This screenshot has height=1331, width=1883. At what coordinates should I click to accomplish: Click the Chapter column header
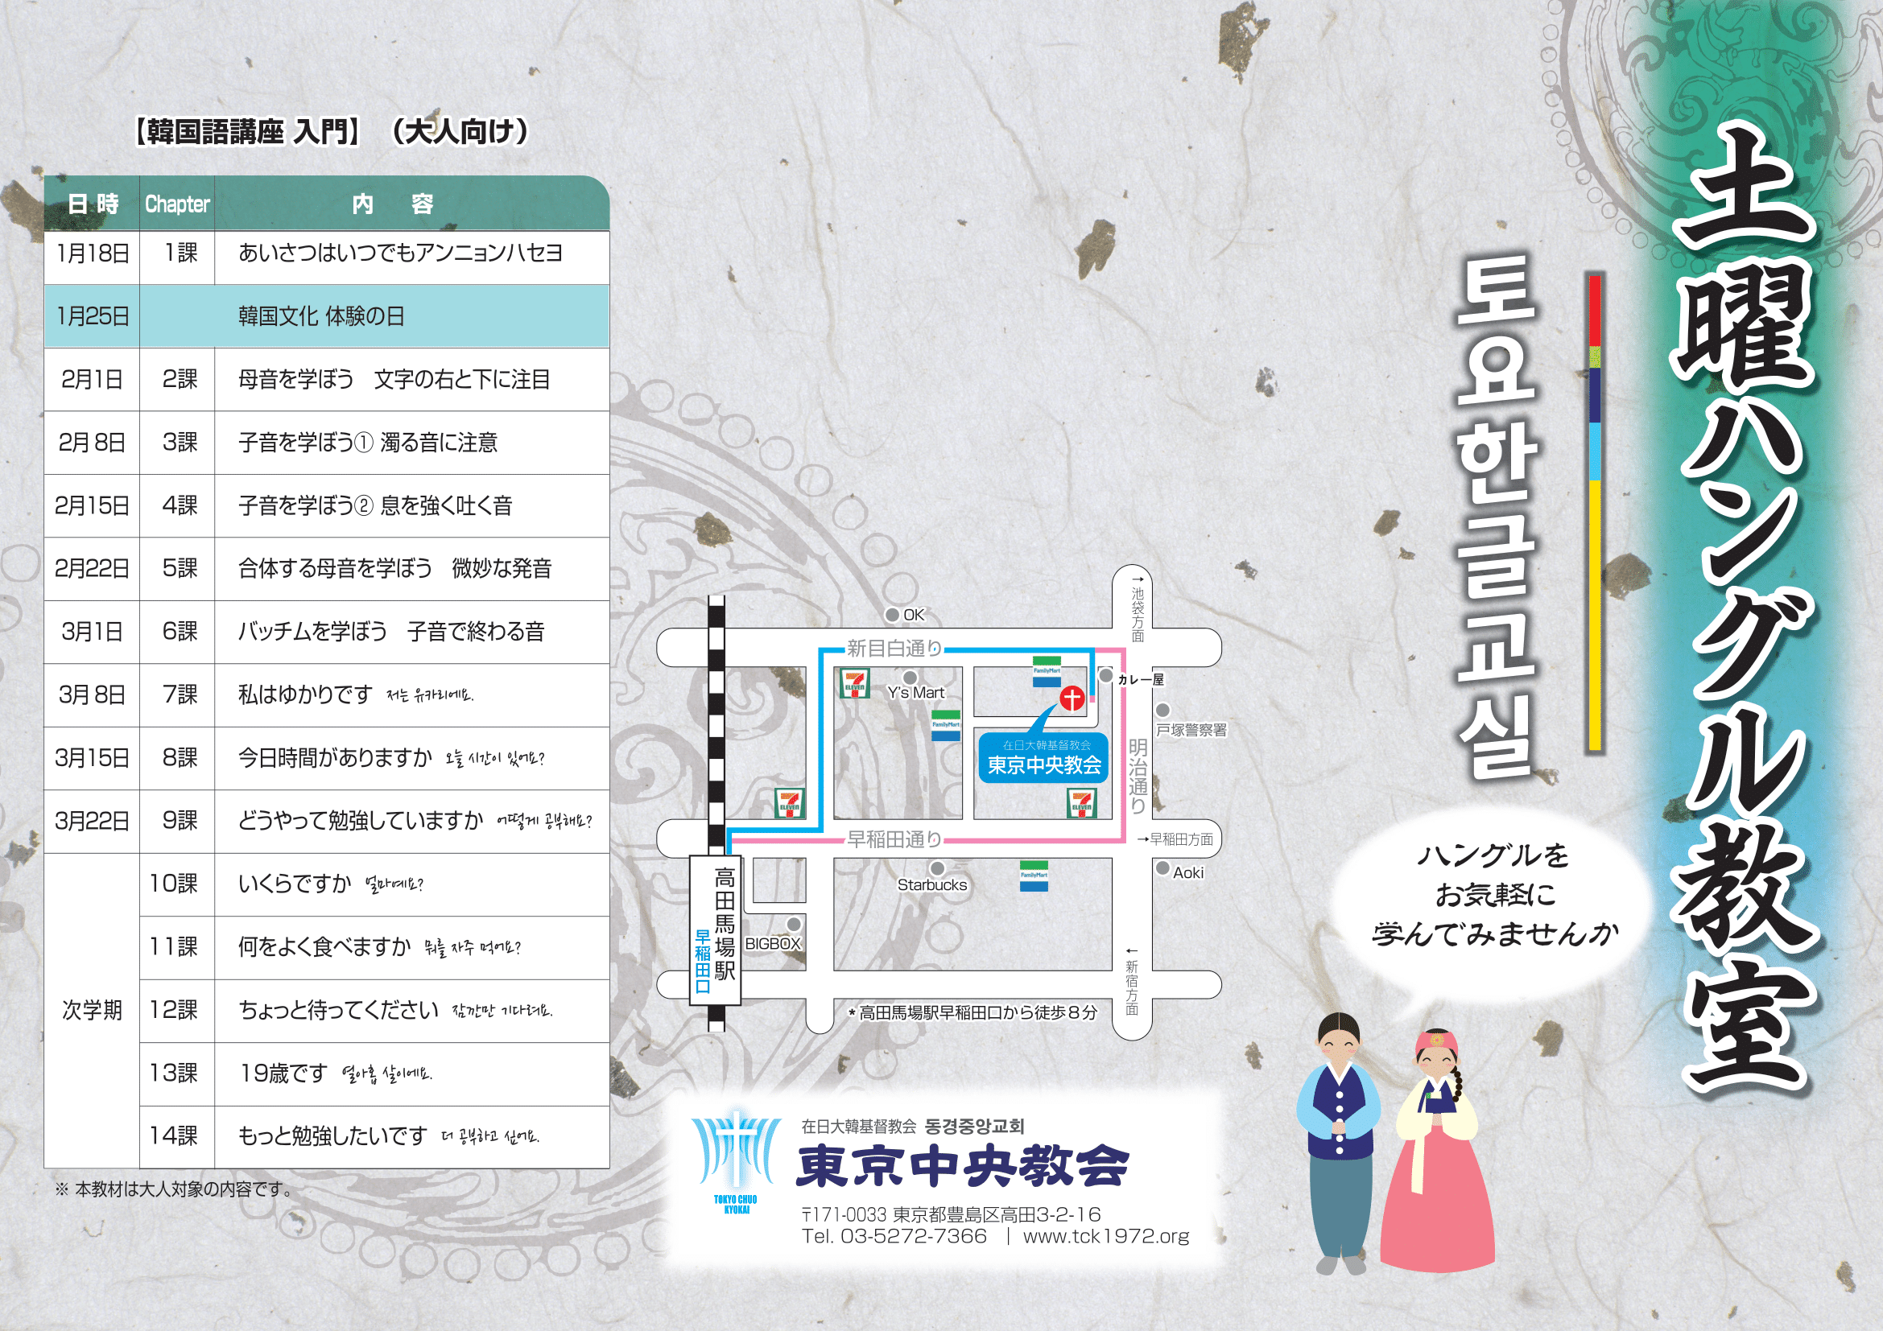[x=177, y=204]
